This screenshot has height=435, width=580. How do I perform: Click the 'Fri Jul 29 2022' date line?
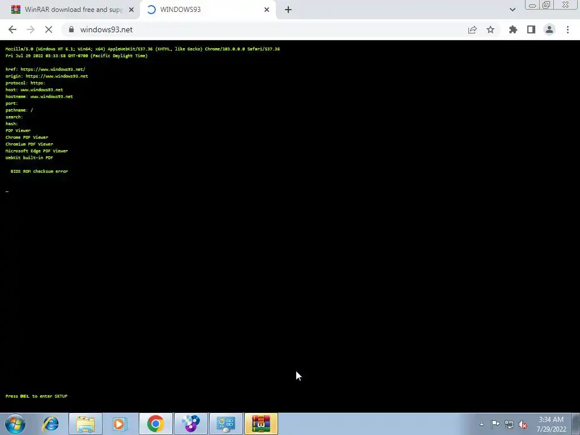pos(76,56)
